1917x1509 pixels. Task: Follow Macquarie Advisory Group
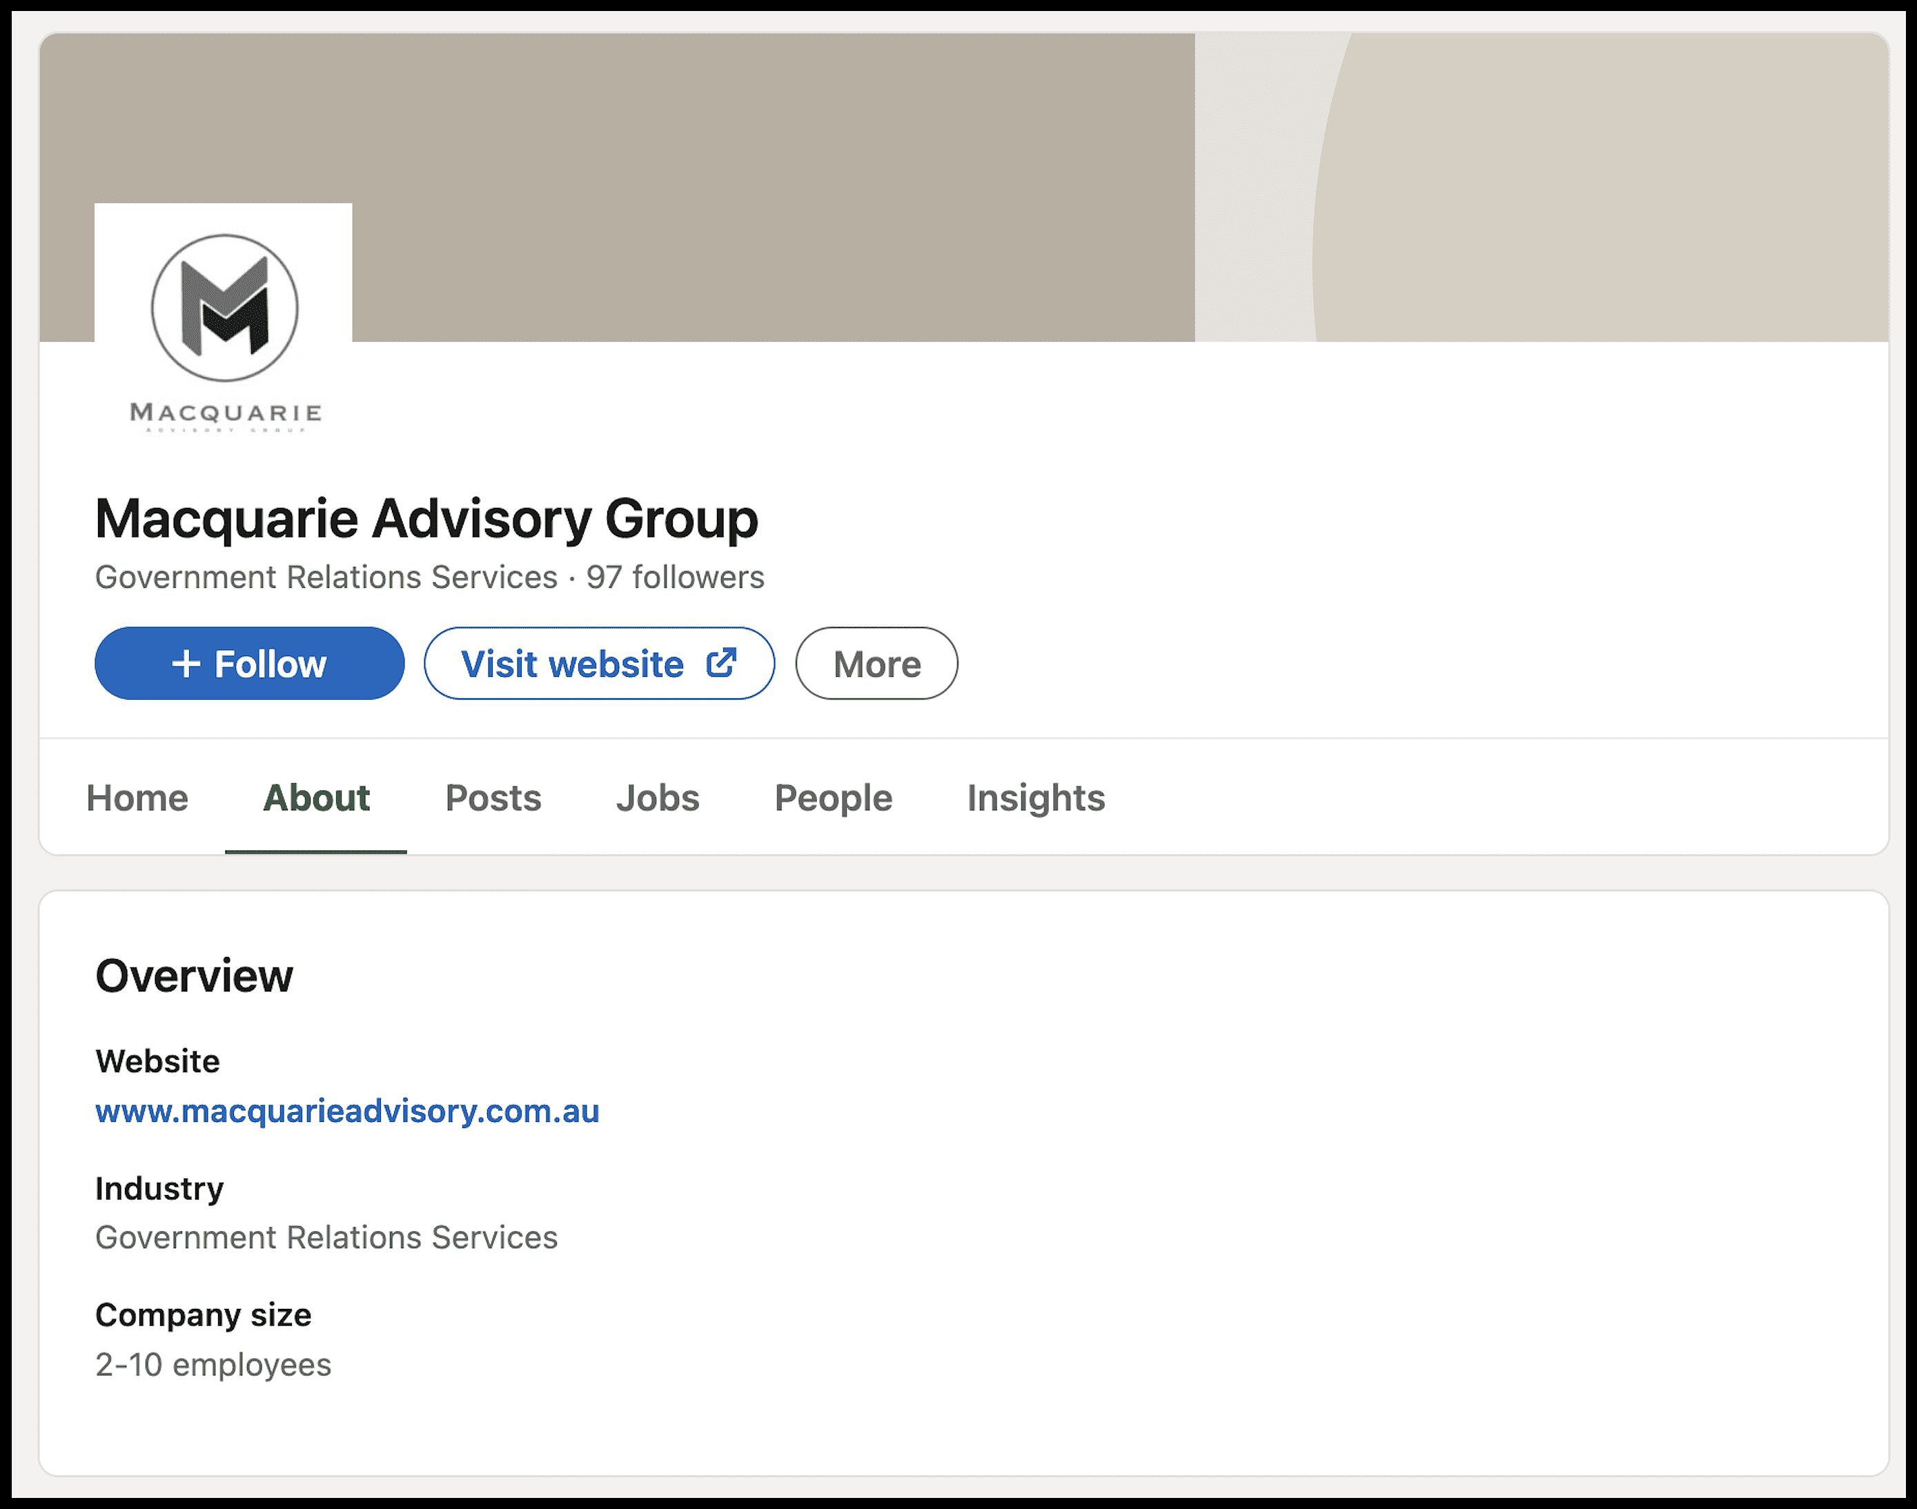click(x=249, y=664)
